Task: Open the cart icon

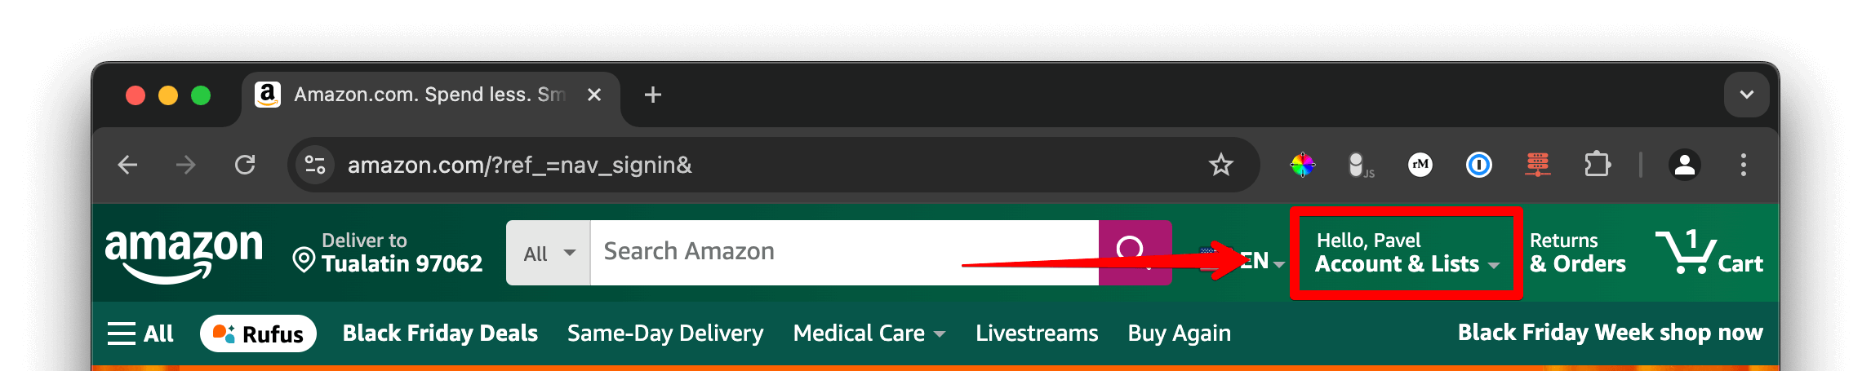Action: click(1709, 252)
